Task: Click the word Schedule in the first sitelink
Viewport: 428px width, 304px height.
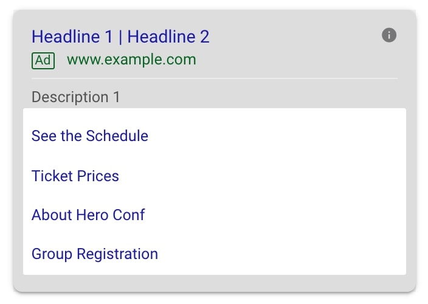Action: coord(117,136)
